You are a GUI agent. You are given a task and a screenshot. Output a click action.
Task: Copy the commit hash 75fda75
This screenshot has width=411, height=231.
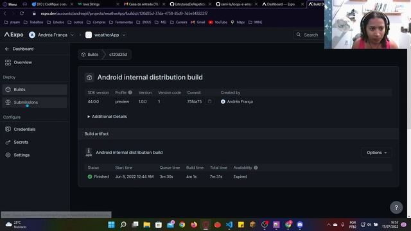click(x=210, y=101)
